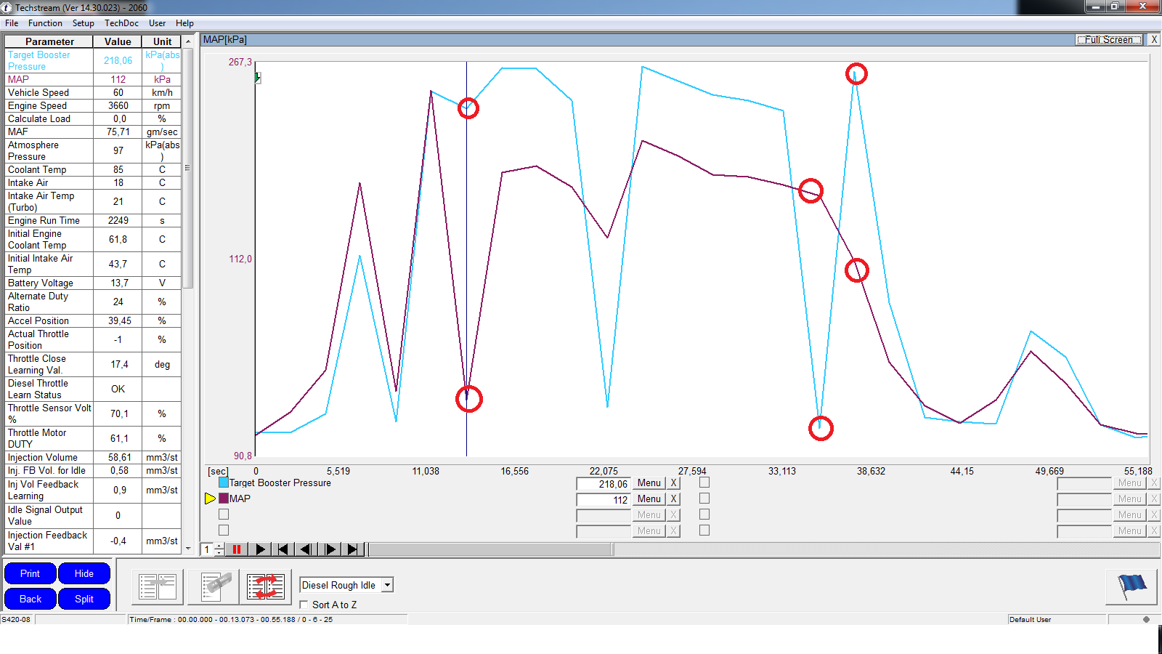Click the move parameters between lists icon
This screenshot has height=654, width=1162.
click(158, 586)
